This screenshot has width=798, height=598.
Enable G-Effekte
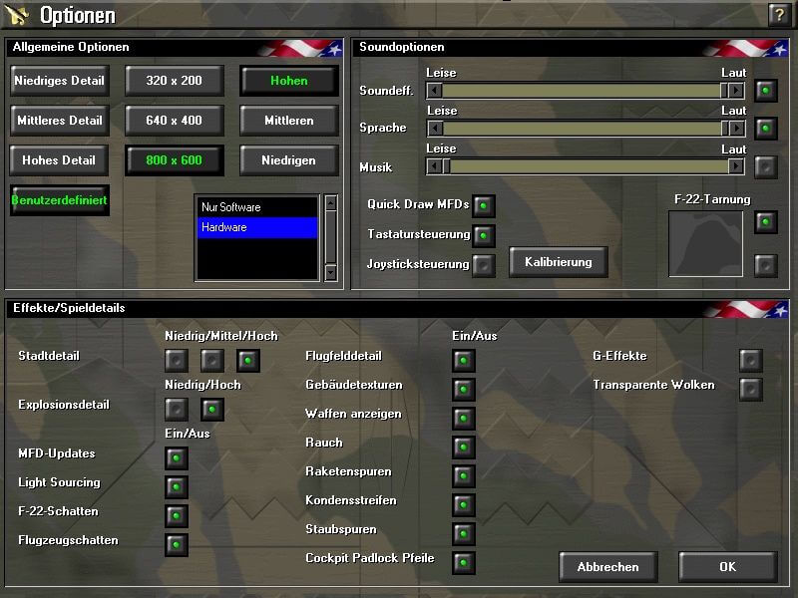[x=751, y=361]
